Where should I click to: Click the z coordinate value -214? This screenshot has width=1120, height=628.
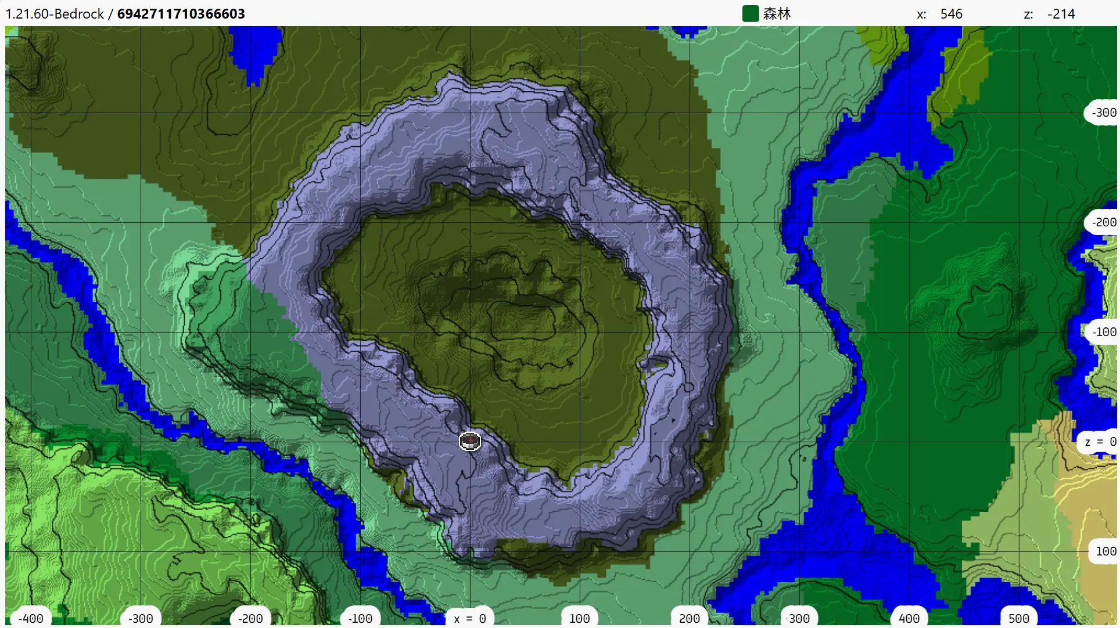(1061, 14)
